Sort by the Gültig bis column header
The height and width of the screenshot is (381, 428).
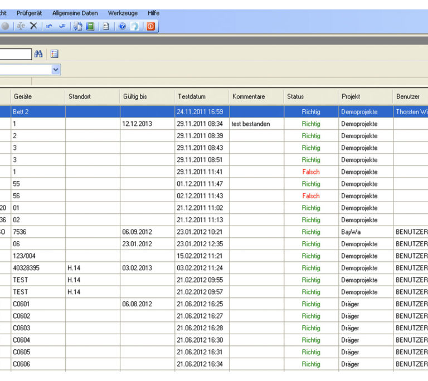147,96
